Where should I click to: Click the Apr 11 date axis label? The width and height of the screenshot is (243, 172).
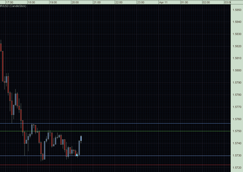tap(163, 3)
